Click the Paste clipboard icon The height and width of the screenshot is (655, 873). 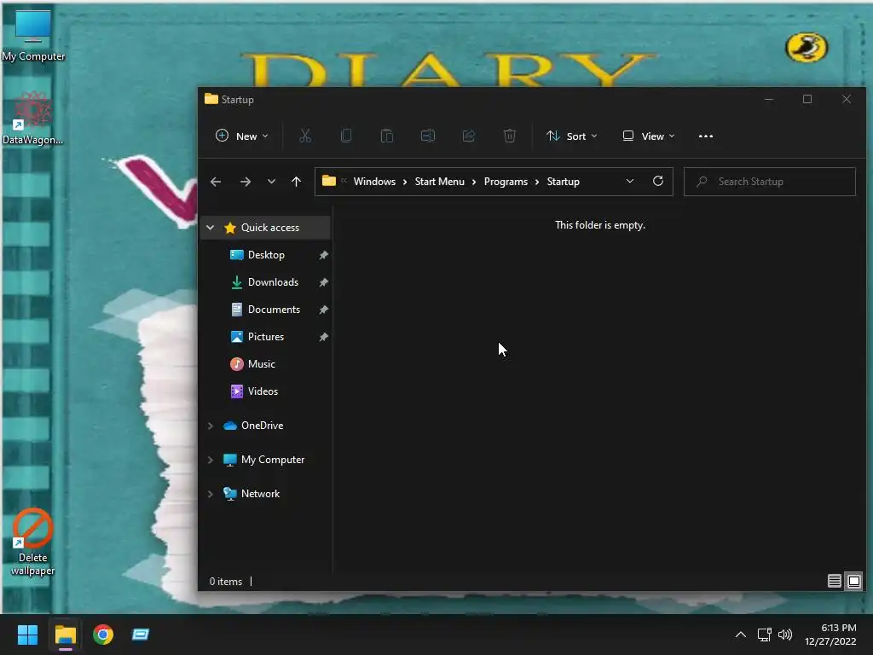tap(387, 136)
